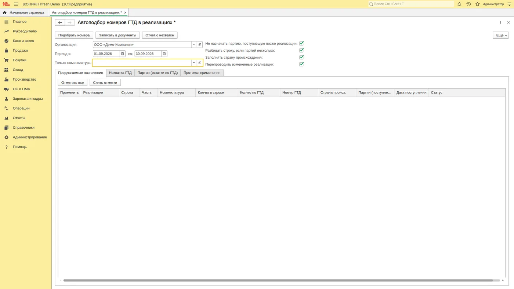
Task: Open the history clock icon
Action: click(x=468, y=4)
